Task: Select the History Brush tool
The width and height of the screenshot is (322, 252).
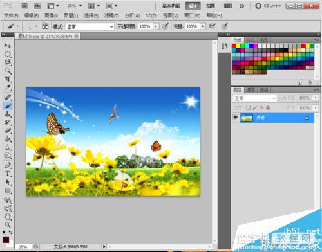Action: point(8,122)
